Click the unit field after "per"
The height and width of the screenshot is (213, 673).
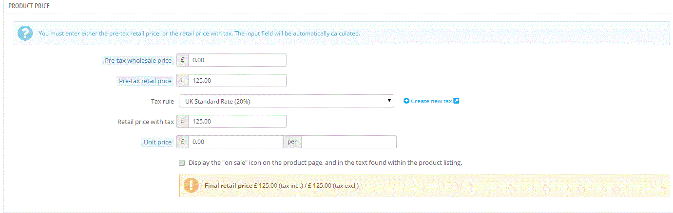tap(349, 142)
